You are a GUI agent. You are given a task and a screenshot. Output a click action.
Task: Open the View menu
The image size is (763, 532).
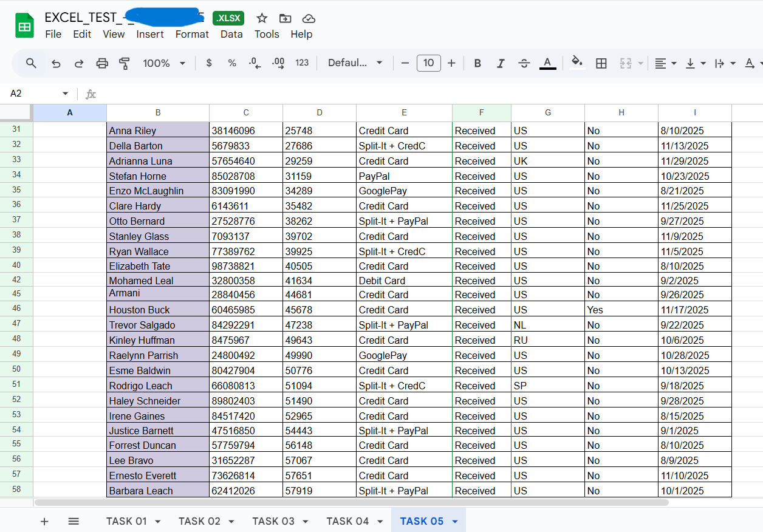[114, 34]
